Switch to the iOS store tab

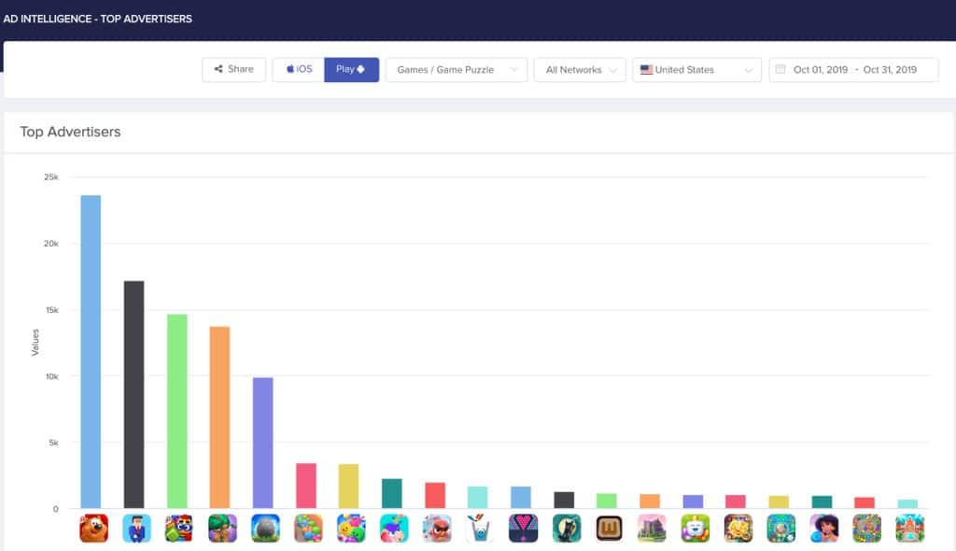click(x=299, y=69)
